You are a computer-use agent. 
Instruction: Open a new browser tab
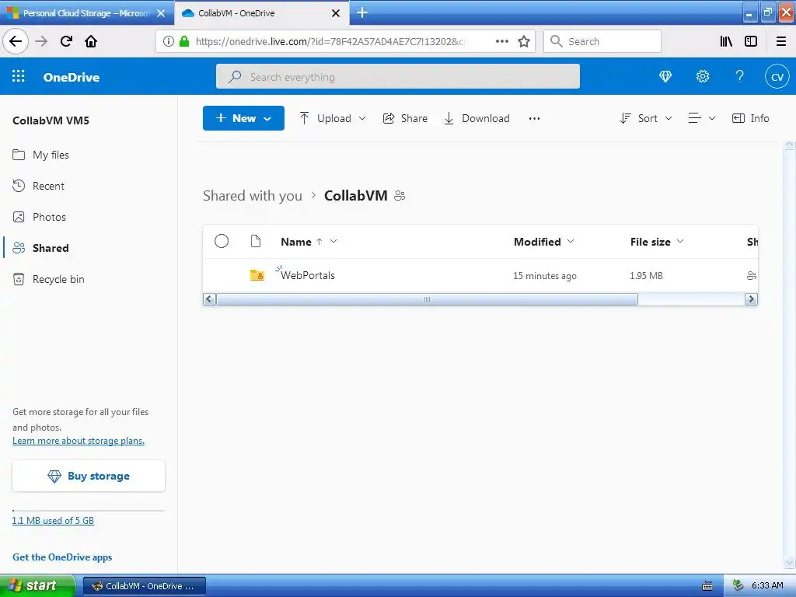[x=362, y=12]
